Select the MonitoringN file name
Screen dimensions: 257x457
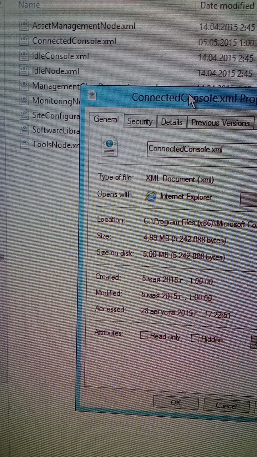(x=56, y=101)
